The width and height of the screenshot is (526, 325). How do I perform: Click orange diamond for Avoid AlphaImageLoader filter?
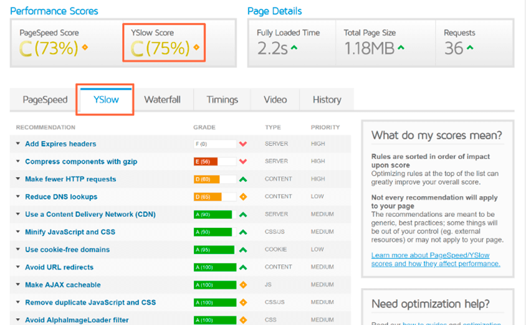click(x=243, y=320)
